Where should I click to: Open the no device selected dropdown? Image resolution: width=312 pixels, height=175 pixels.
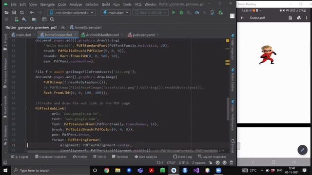(71, 13)
